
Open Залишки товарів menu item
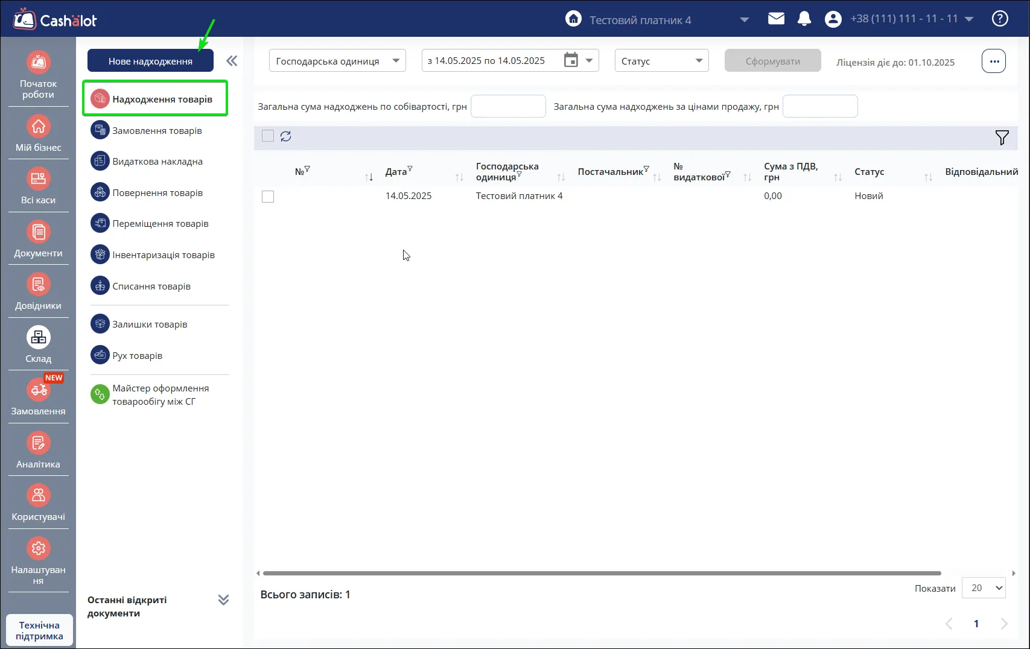coord(149,324)
